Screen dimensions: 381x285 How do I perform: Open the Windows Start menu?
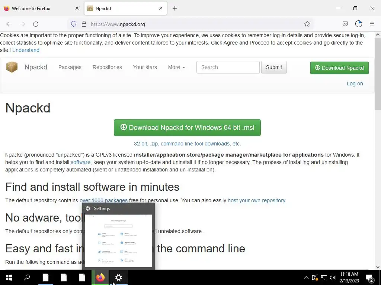tap(9, 278)
